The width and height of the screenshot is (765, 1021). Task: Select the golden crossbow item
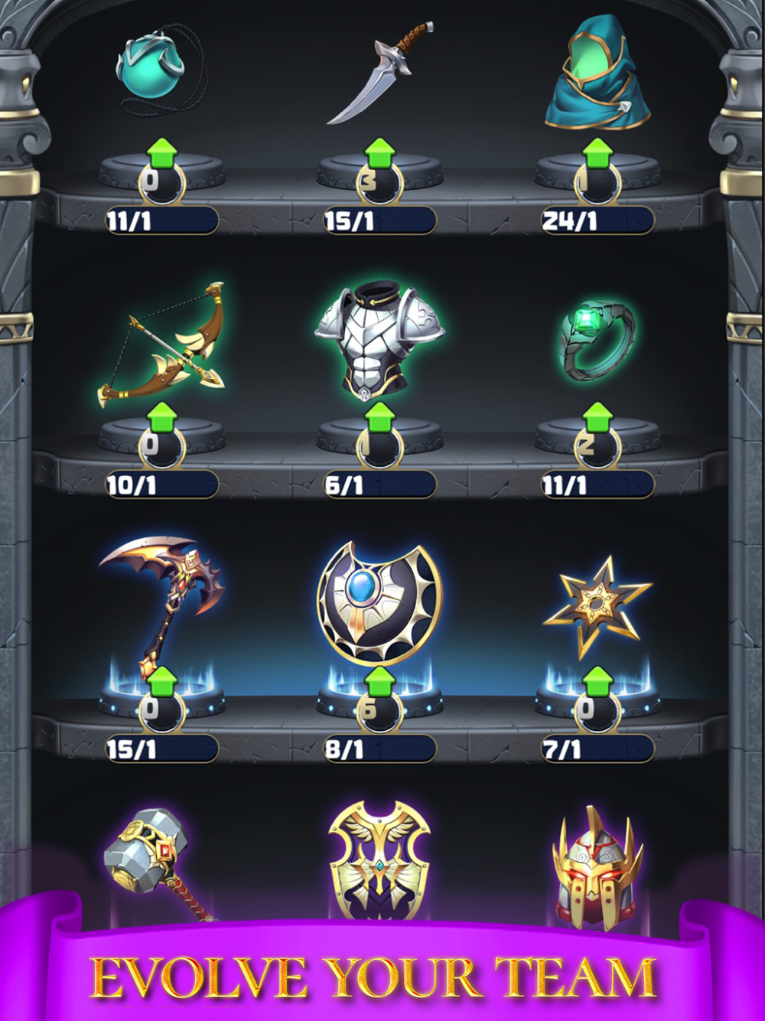click(161, 344)
